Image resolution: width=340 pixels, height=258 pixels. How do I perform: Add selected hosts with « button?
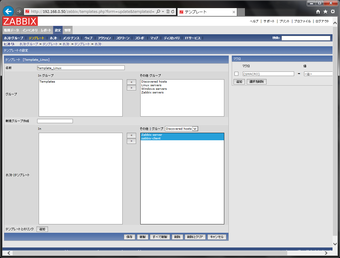click(x=131, y=135)
